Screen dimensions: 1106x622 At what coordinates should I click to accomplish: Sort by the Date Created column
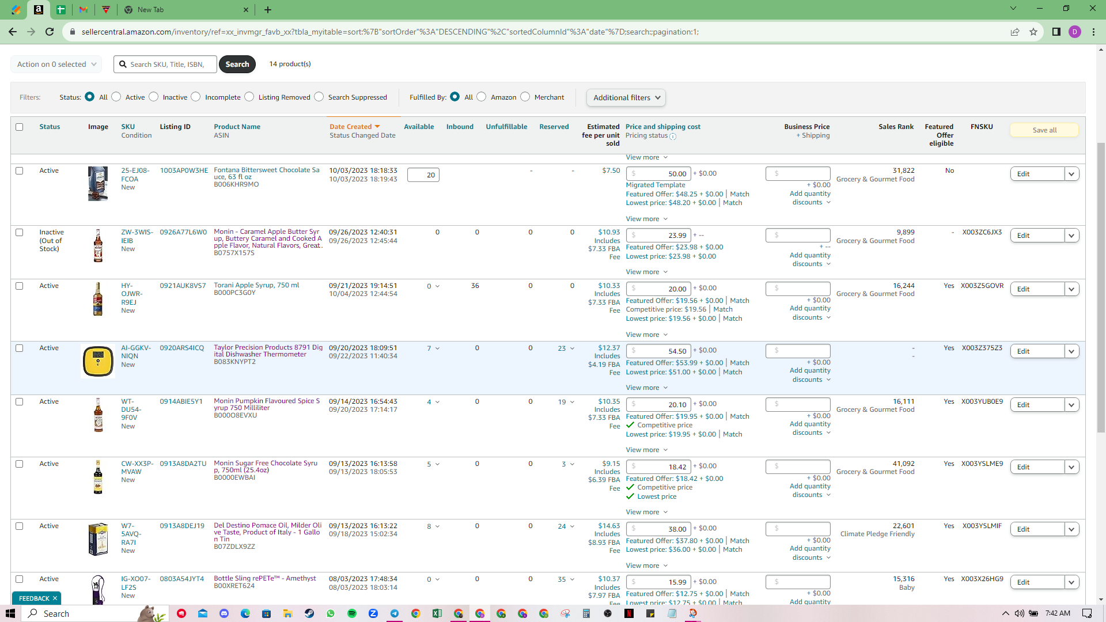[355, 127]
